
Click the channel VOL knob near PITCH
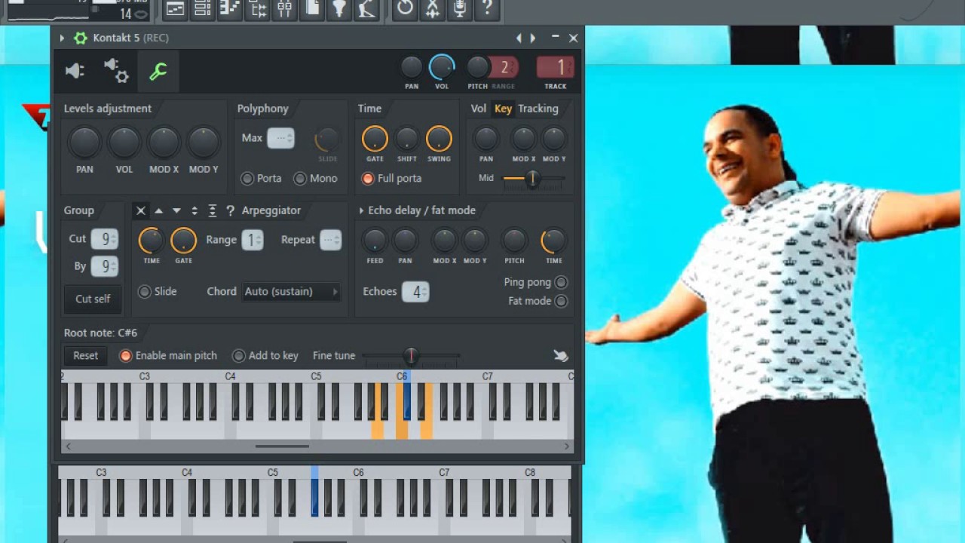coord(442,68)
